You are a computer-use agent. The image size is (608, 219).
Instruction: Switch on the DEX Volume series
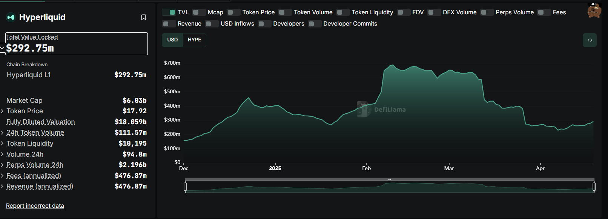[434, 12]
